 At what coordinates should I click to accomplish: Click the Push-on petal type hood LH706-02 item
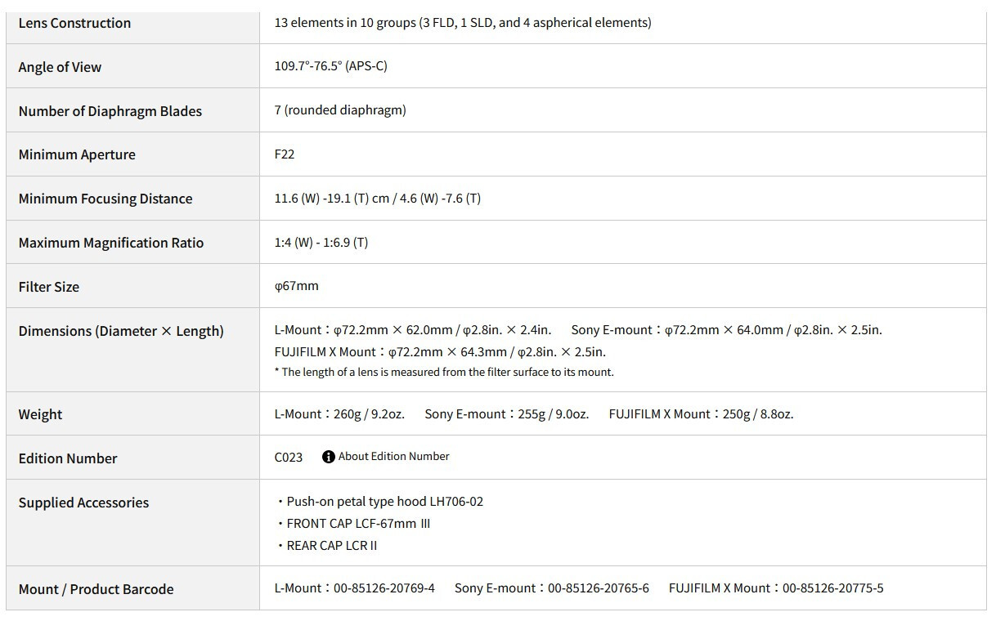pyautogui.click(x=380, y=502)
